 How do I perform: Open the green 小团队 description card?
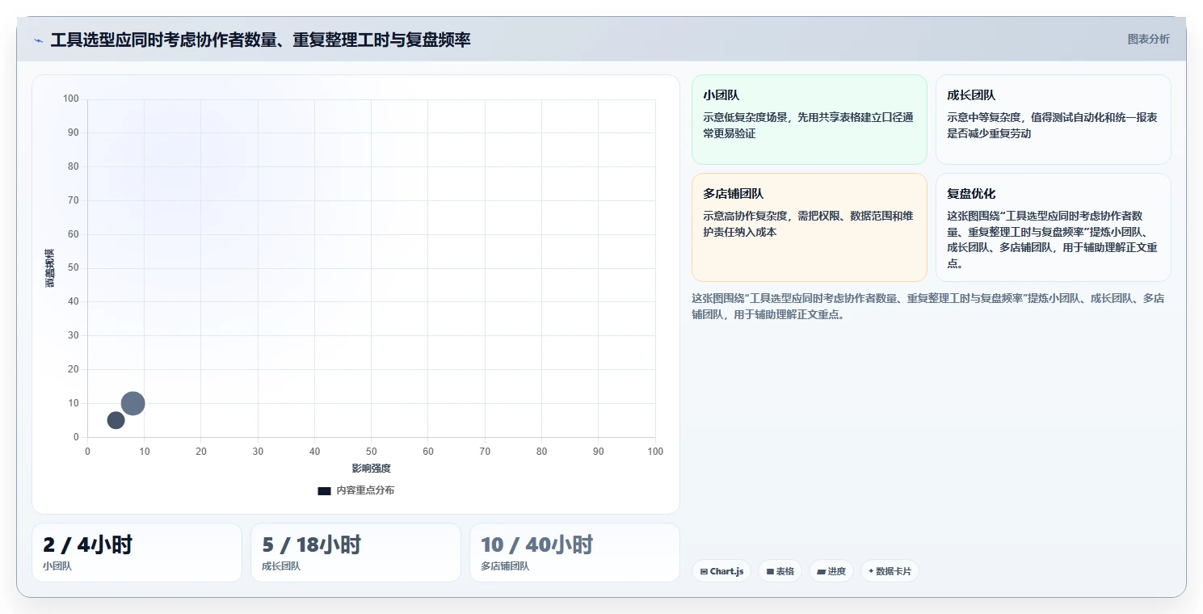[810, 120]
